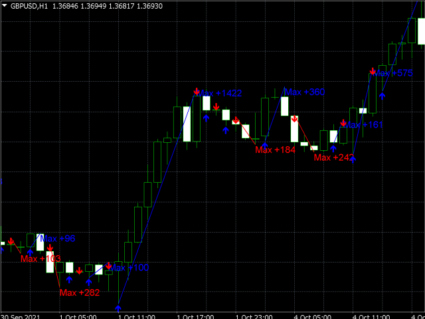425x319 pixels.
Task: Select the red Max +242 label
Action: tap(334, 158)
